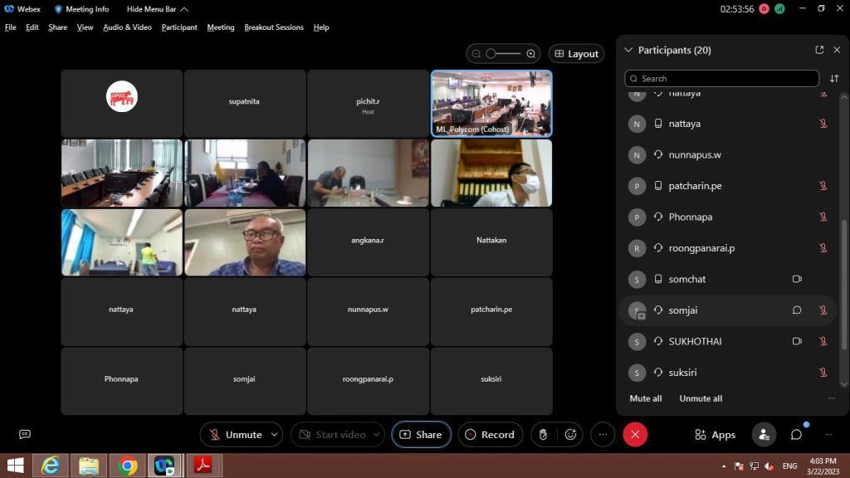
Task: Open the Audio & Video menu
Action: coord(127,27)
